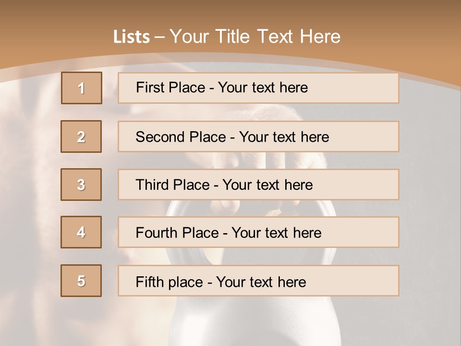Viewport: 461px width, 346px height.
Task: Select the number 4 box
Action: (81, 232)
